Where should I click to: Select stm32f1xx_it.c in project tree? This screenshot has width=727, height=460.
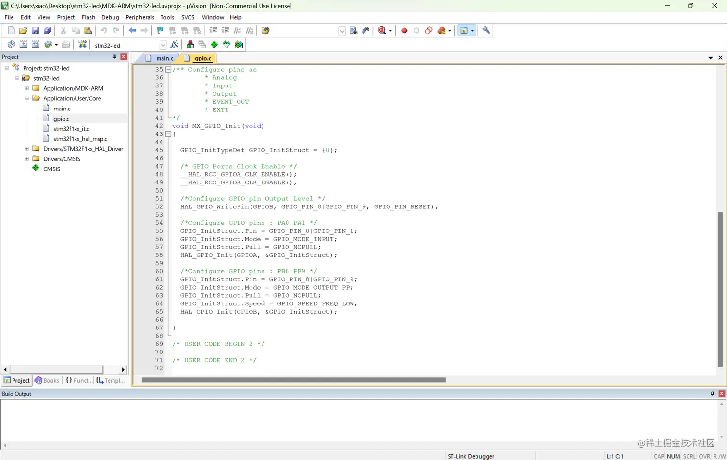(x=71, y=129)
